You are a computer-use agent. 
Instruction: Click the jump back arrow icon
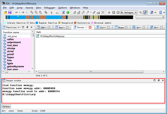tap(16, 12)
